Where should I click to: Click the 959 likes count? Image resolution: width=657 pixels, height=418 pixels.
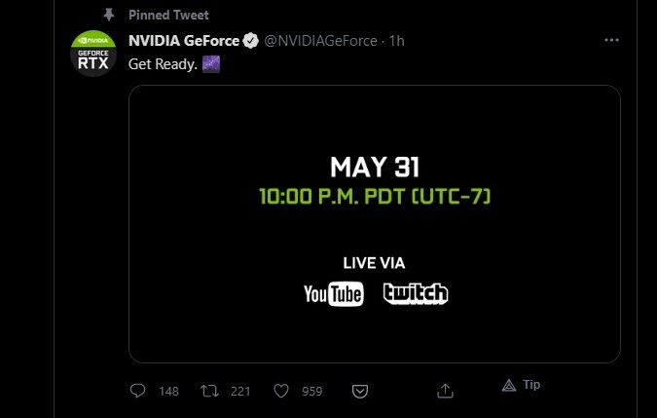click(x=312, y=391)
